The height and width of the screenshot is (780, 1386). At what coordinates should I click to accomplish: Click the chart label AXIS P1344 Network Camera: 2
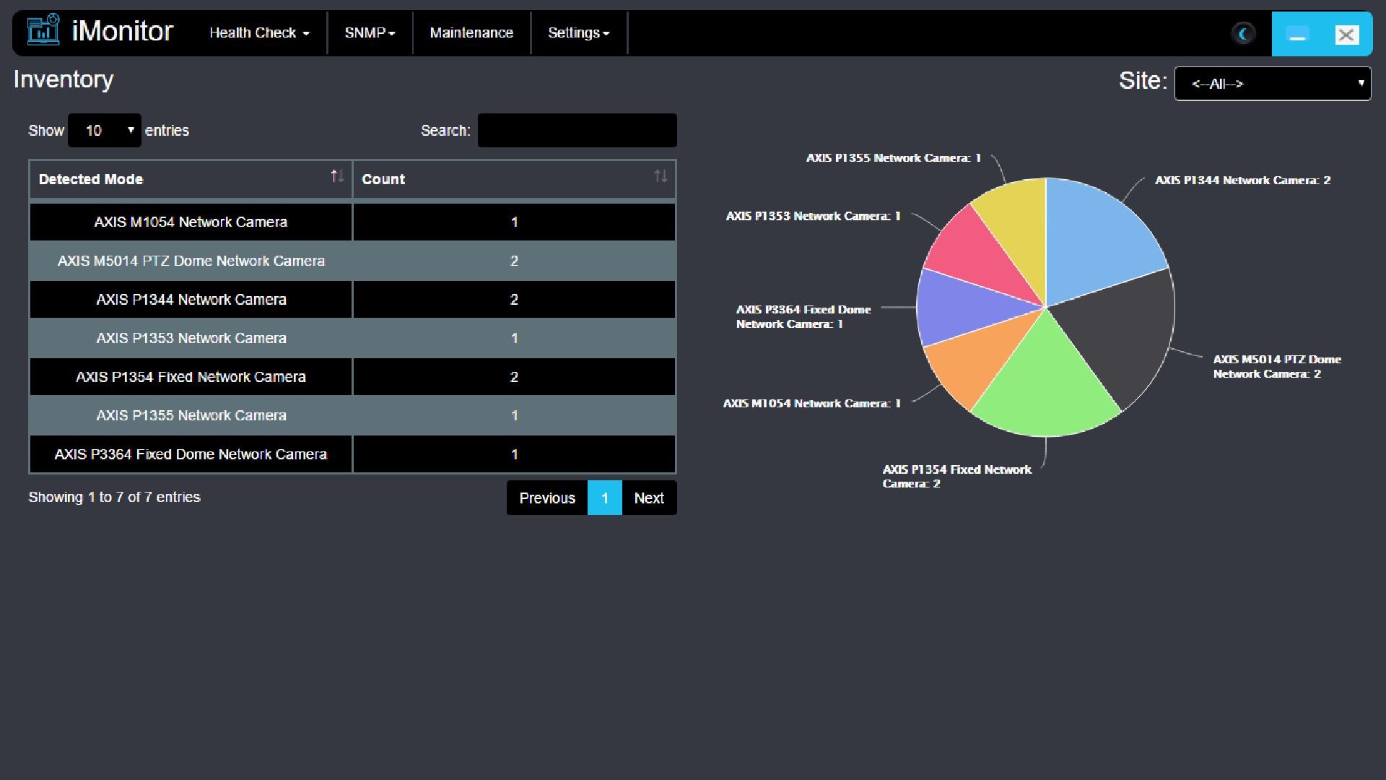1242,181
